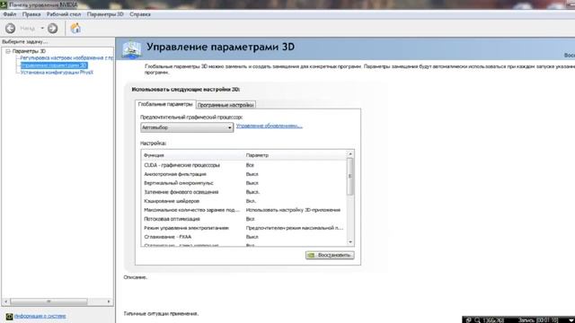Image resolution: width=575 pixels, height=323 pixels.
Task: Click the Forward arrow toolbar button
Action: tap(52, 28)
